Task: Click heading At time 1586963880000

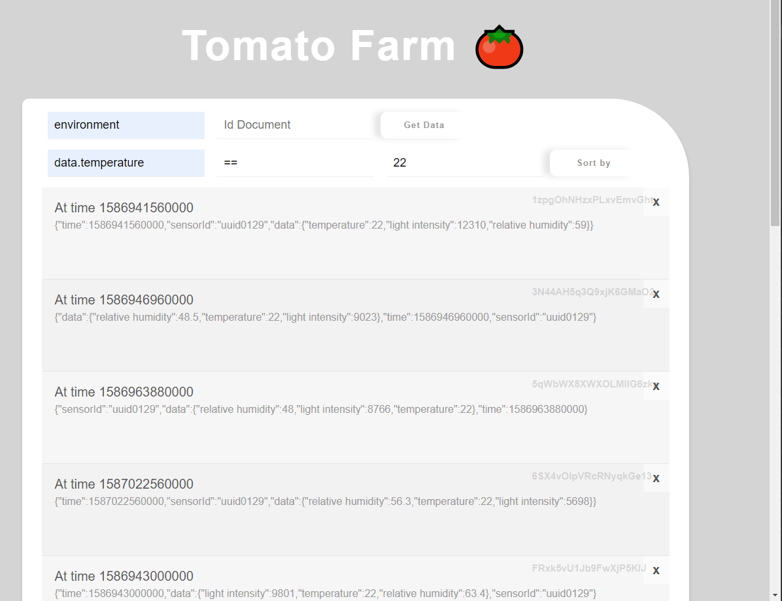Action: tap(124, 392)
